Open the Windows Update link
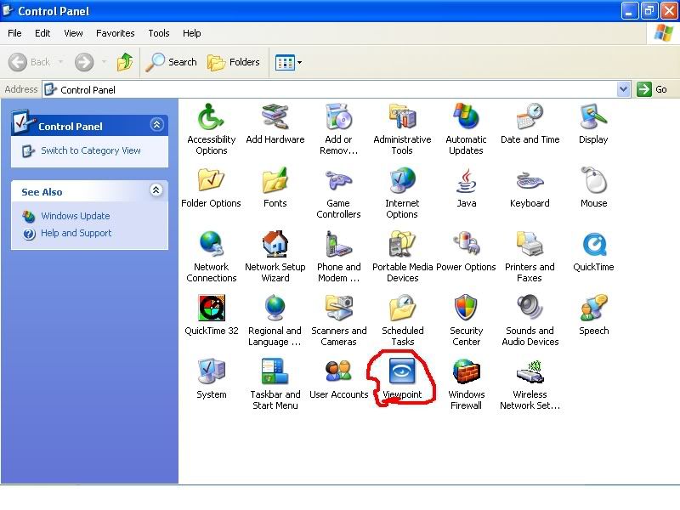 pyautogui.click(x=76, y=216)
